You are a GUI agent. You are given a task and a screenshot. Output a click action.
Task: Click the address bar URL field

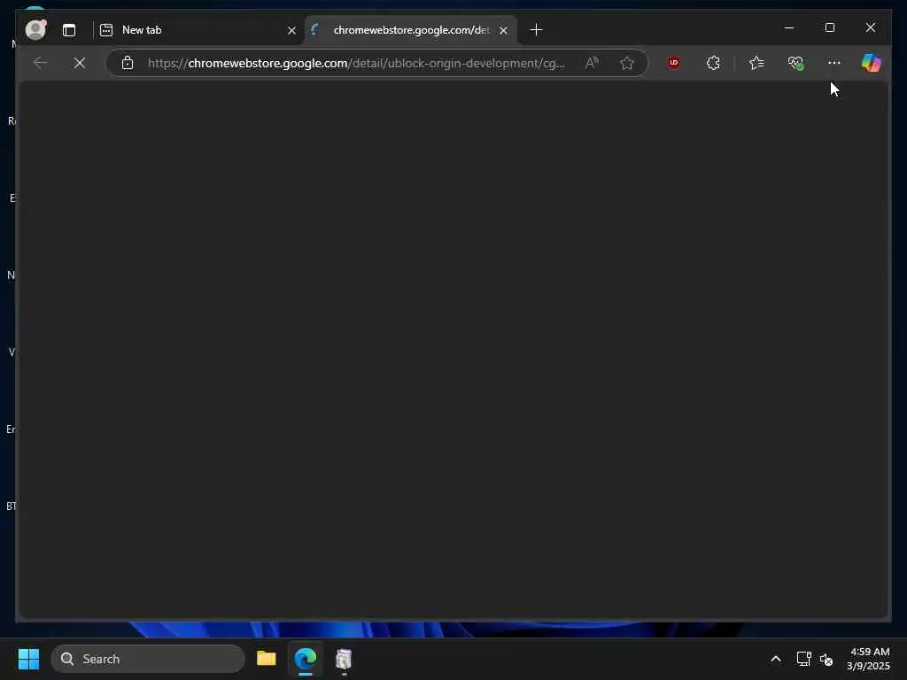point(356,63)
